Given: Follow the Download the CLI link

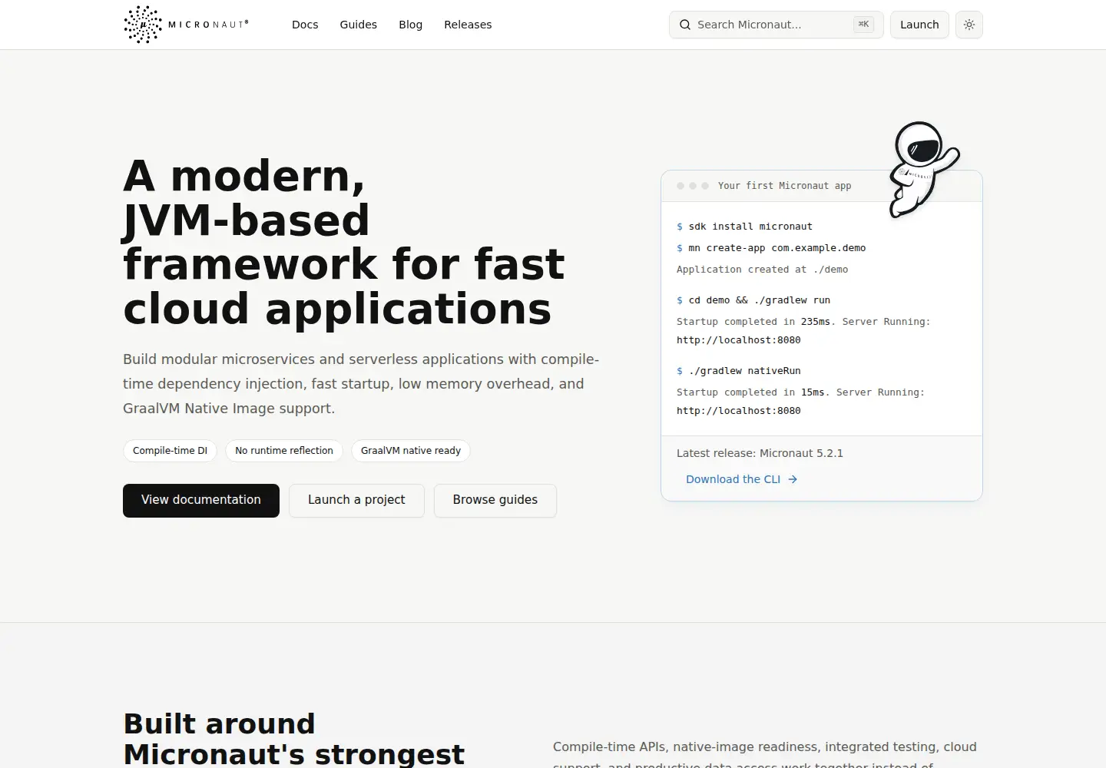Looking at the screenshot, I should point(742,479).
